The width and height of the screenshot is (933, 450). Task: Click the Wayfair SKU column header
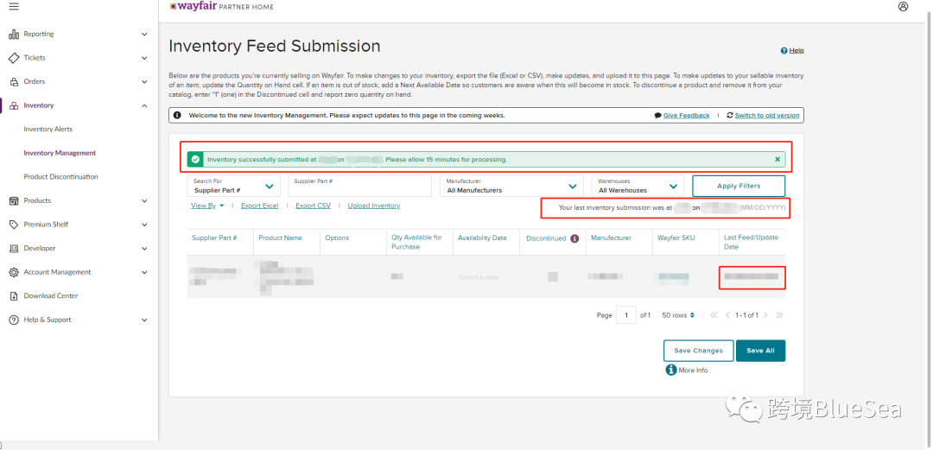pos(676,238)
